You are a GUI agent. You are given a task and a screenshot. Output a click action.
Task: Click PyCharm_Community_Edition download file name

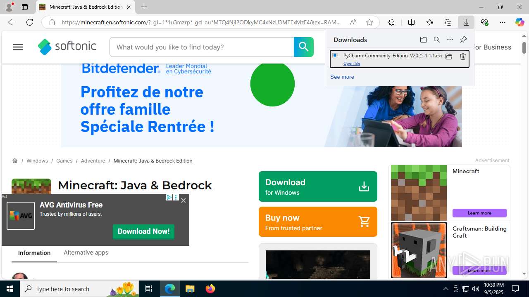point(393,56)
